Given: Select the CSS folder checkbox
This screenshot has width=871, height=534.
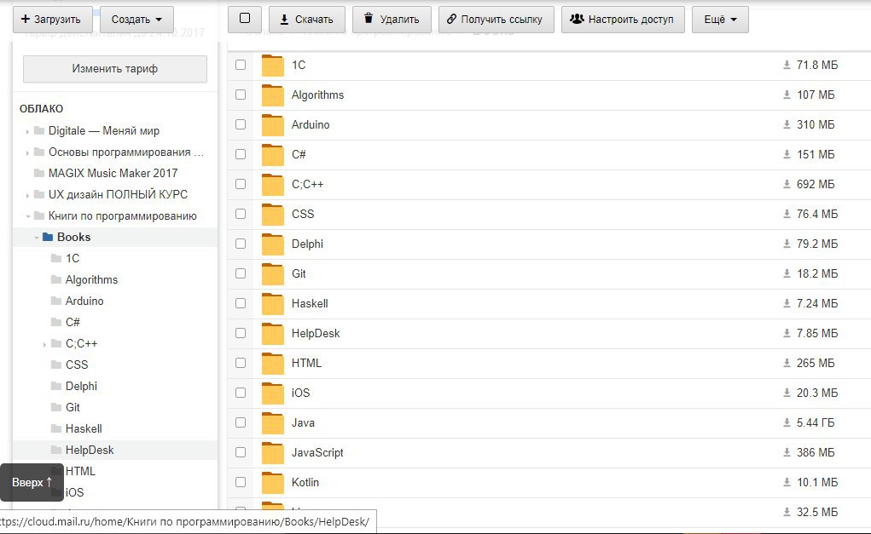Looking at the screenshot, I should point(241,214).
